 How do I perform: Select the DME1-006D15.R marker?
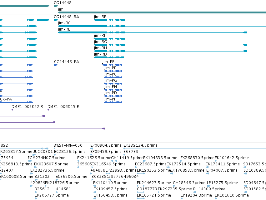tap(48, 110)
